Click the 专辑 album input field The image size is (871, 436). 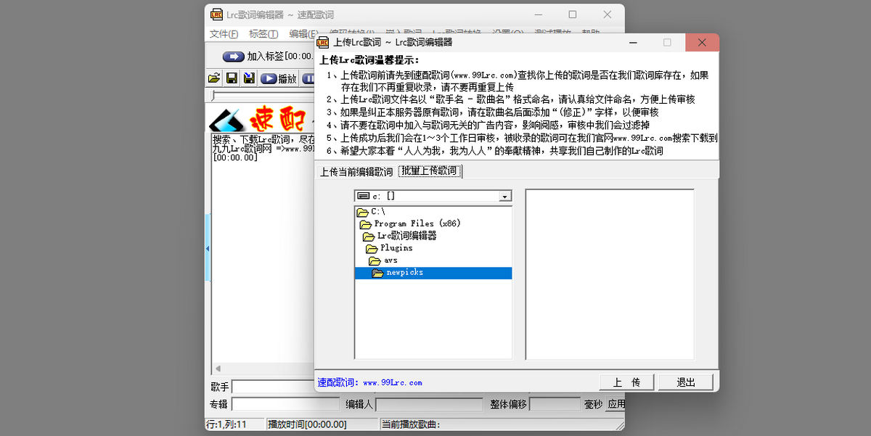[285, 404]
